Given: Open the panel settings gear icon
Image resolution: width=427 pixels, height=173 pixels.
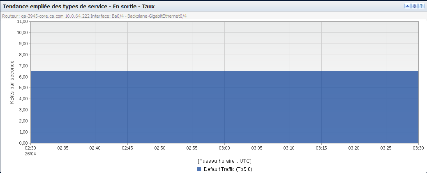Looking at the screenshot, I should click(x=414, y=6).
